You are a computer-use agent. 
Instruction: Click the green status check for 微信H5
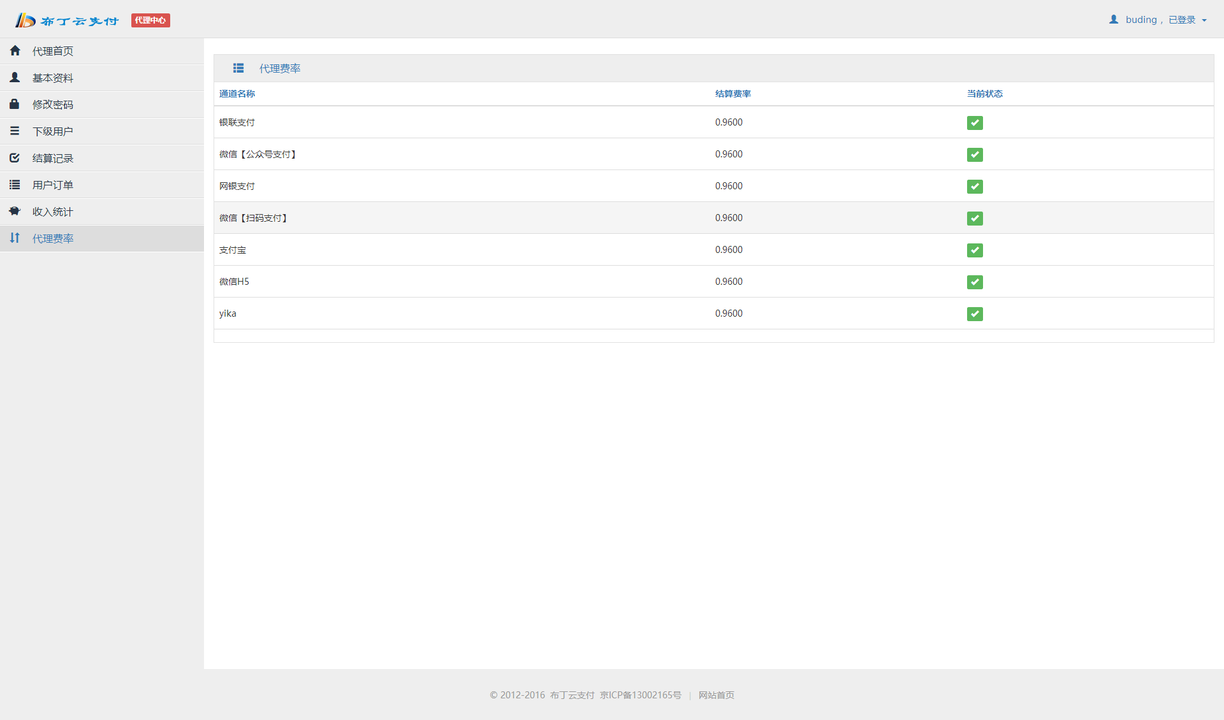(975, 282)
